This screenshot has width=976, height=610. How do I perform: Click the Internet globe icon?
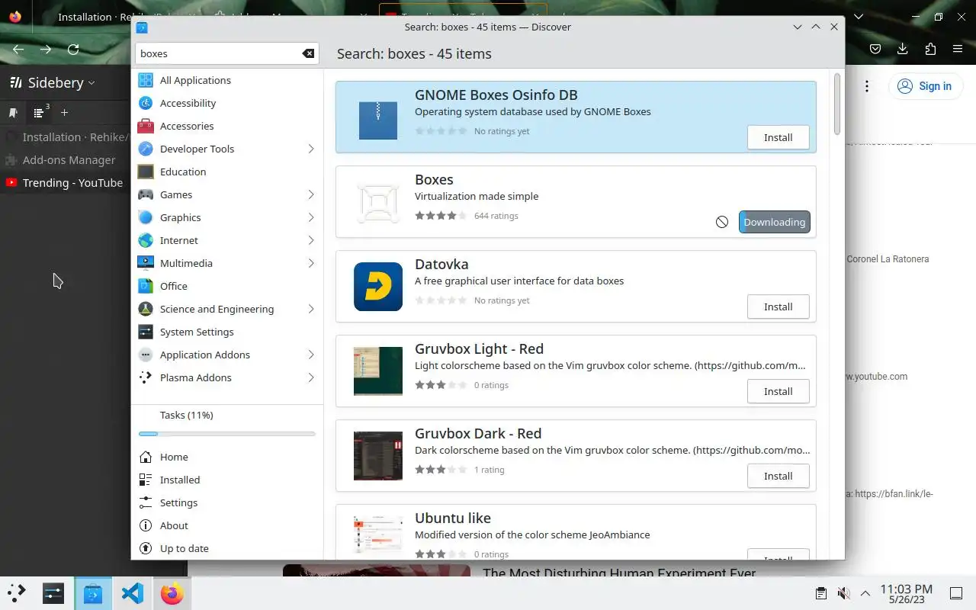[x=146, y=240]
